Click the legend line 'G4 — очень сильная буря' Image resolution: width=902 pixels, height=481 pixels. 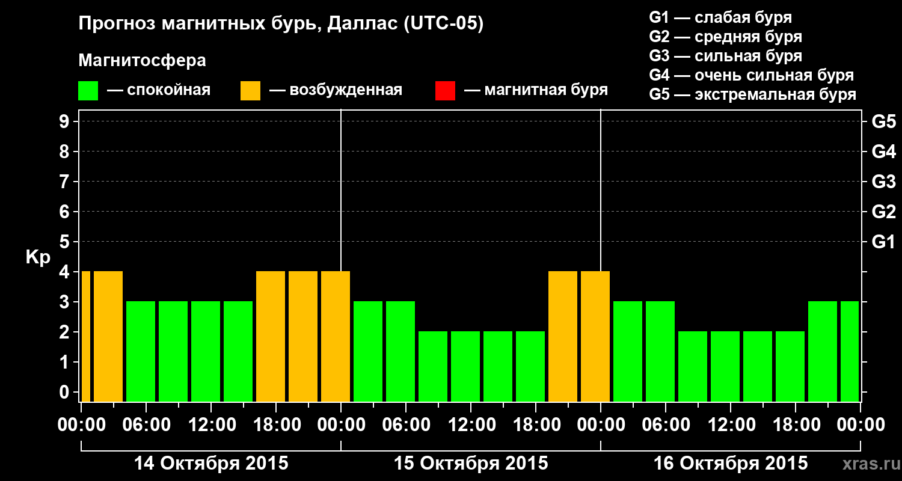point(752,75)
